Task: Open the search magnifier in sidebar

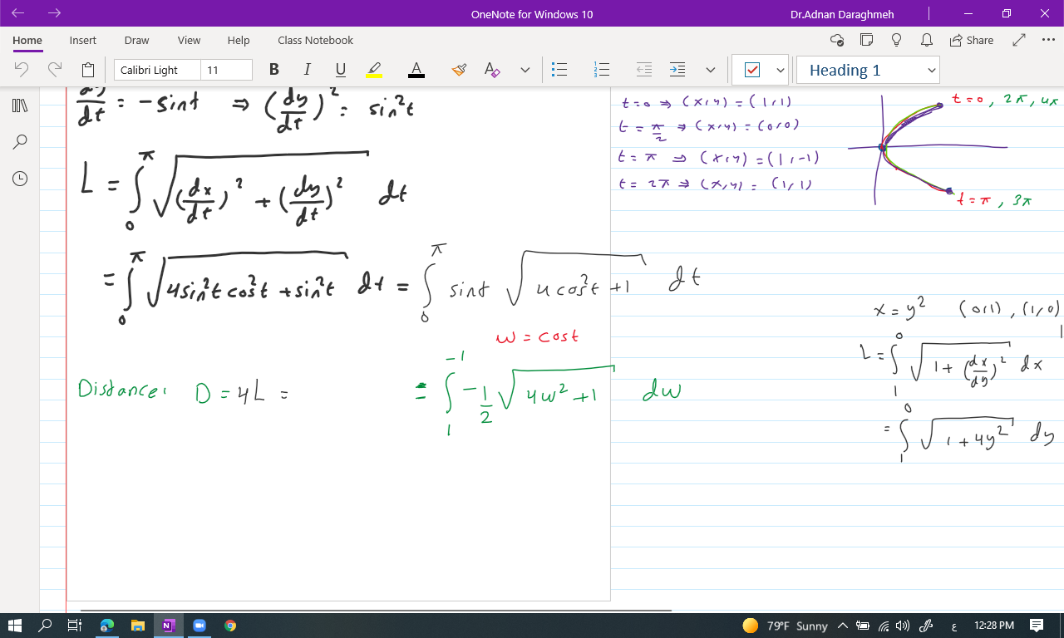Action: click(20, 142)
